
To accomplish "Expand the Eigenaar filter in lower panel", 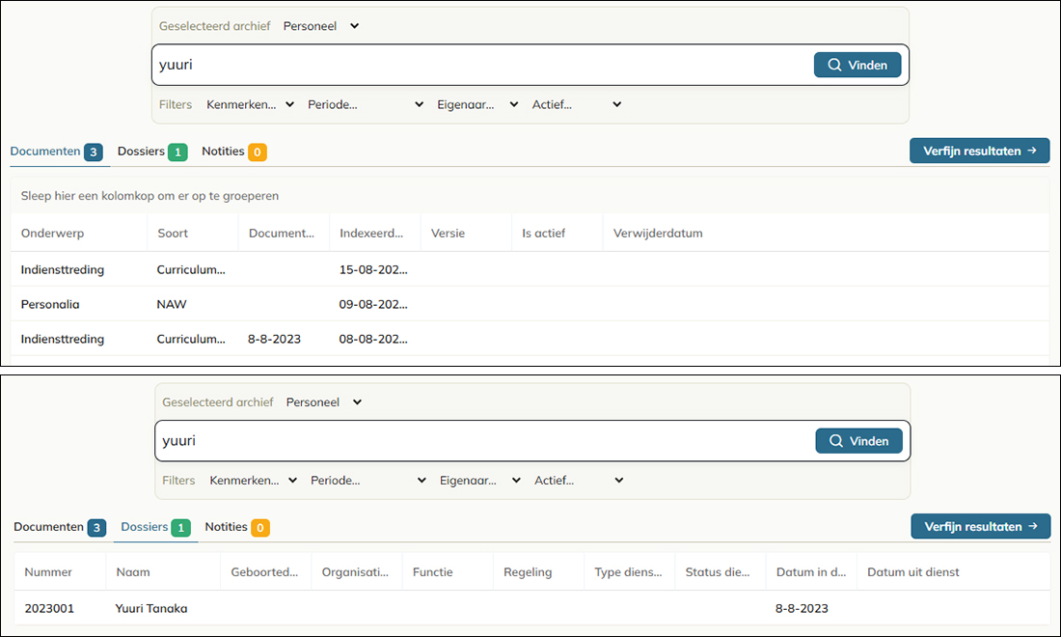I will coord(479,480).
